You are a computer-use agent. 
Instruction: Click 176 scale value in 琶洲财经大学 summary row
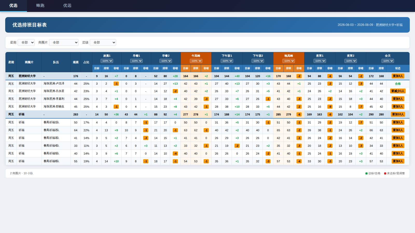[76, 76]
